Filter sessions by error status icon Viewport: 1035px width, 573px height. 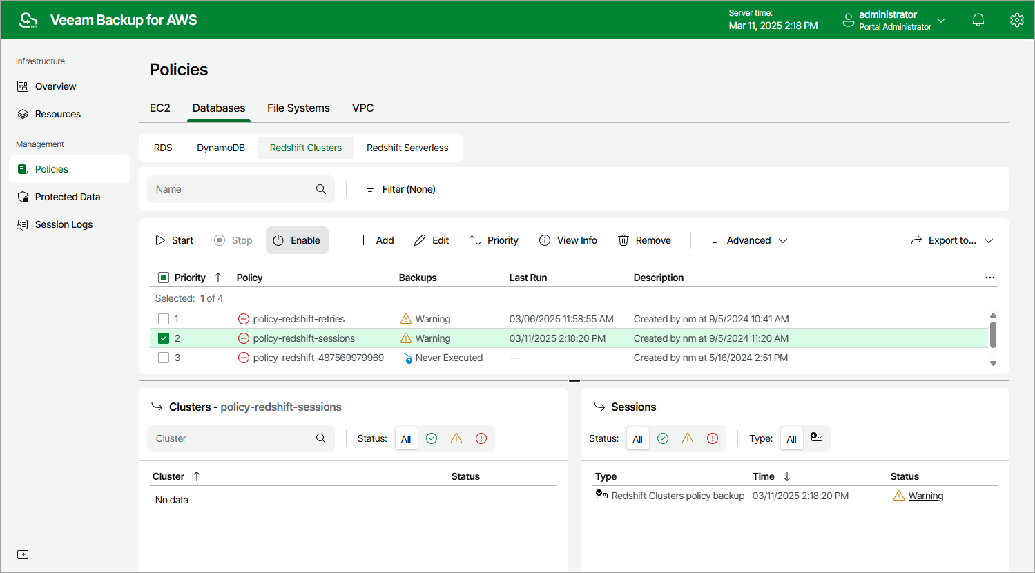pyautogui.click(x=713, y=438)
